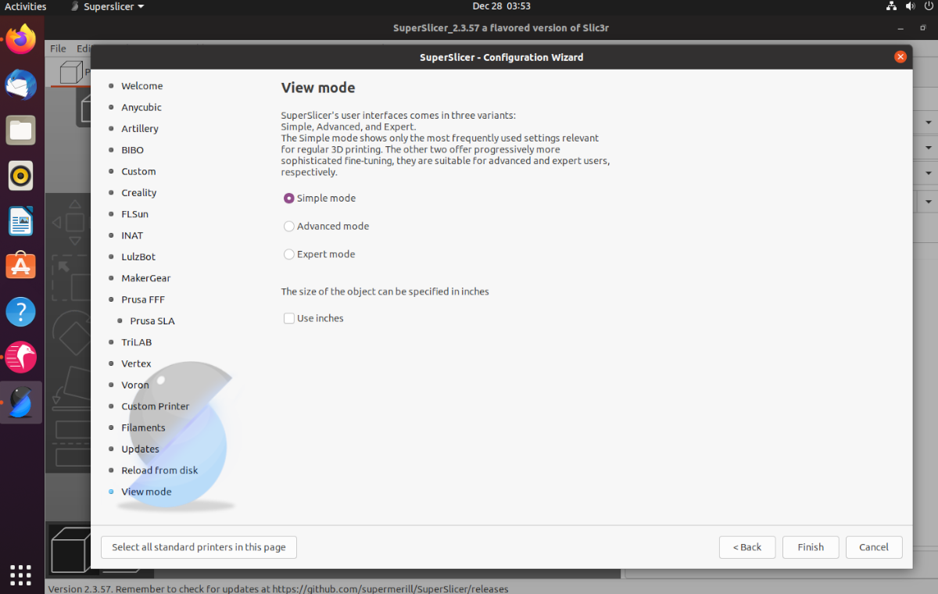Open the BIBO printers page
The width and height of the screenshot is (938, 594).
pyautogui.click(x=133, y=150)
